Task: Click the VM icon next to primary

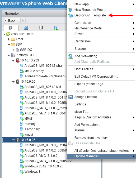Action: (x=21, y=124)
